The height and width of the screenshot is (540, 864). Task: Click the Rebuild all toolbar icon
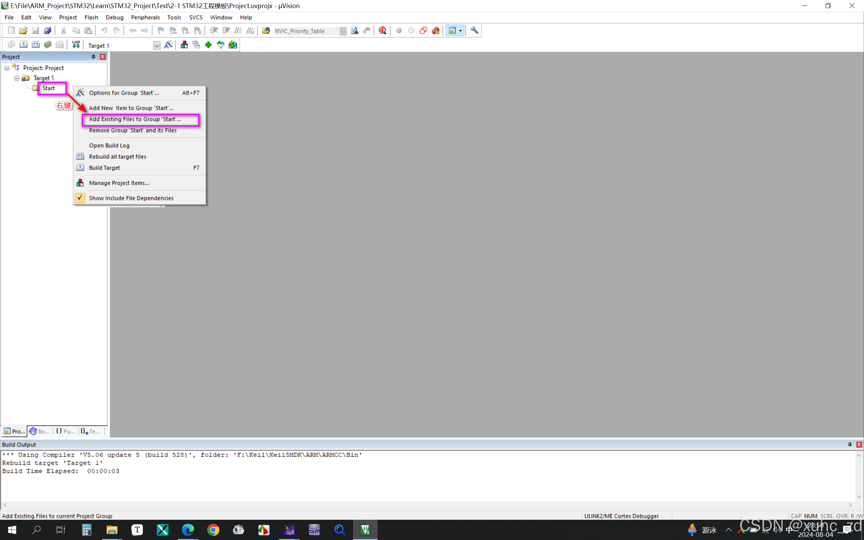(35, 45)
